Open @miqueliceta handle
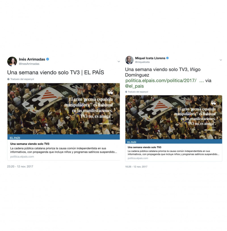227x231 pixels. (142, 62)
